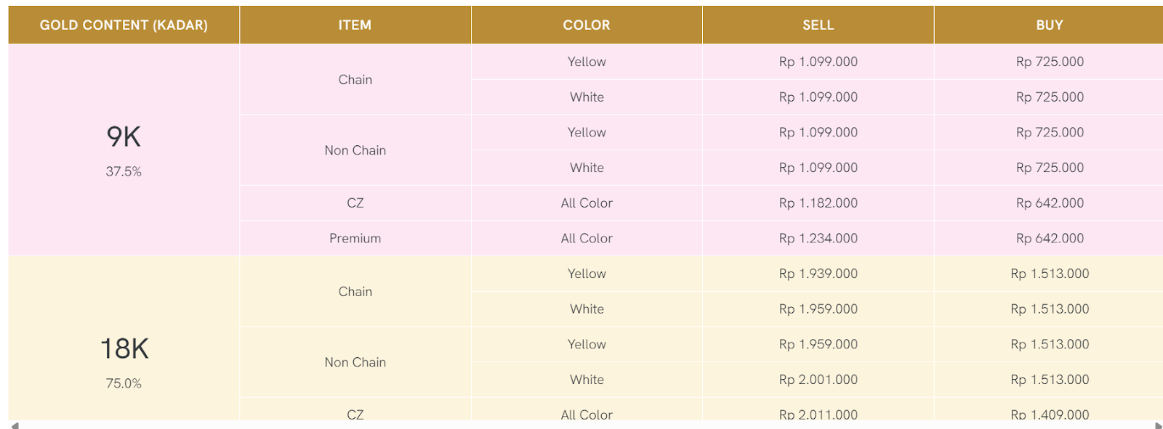Click the 9K CZ sell price Rp 1.182.000
Viewport: 1163px width, 429px height.
(818, 203)
